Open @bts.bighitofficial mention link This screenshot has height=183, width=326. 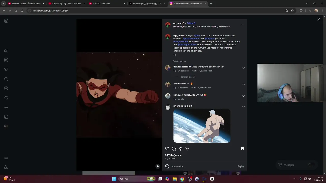(x=187, y=45)
